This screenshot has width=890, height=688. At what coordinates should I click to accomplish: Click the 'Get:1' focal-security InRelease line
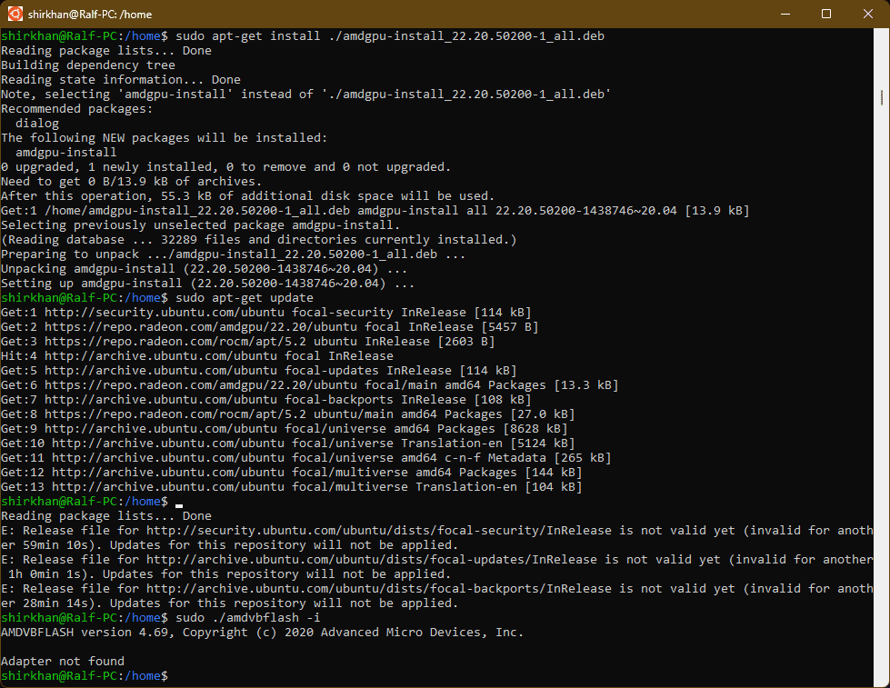266,313
